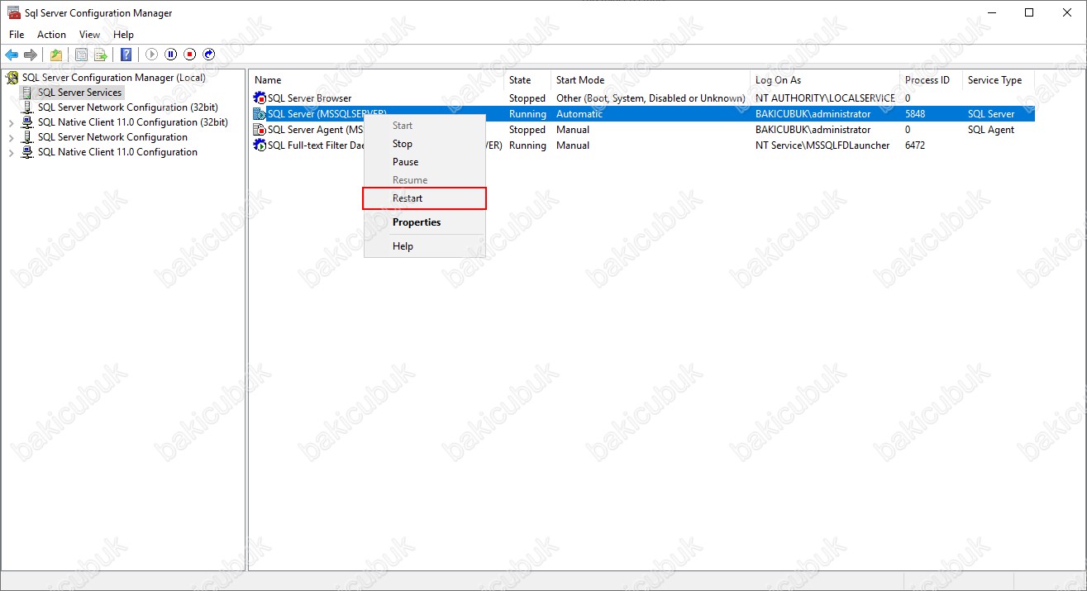
Task: Choose Restart from the context menu
Action: click(x=424, y=198)
